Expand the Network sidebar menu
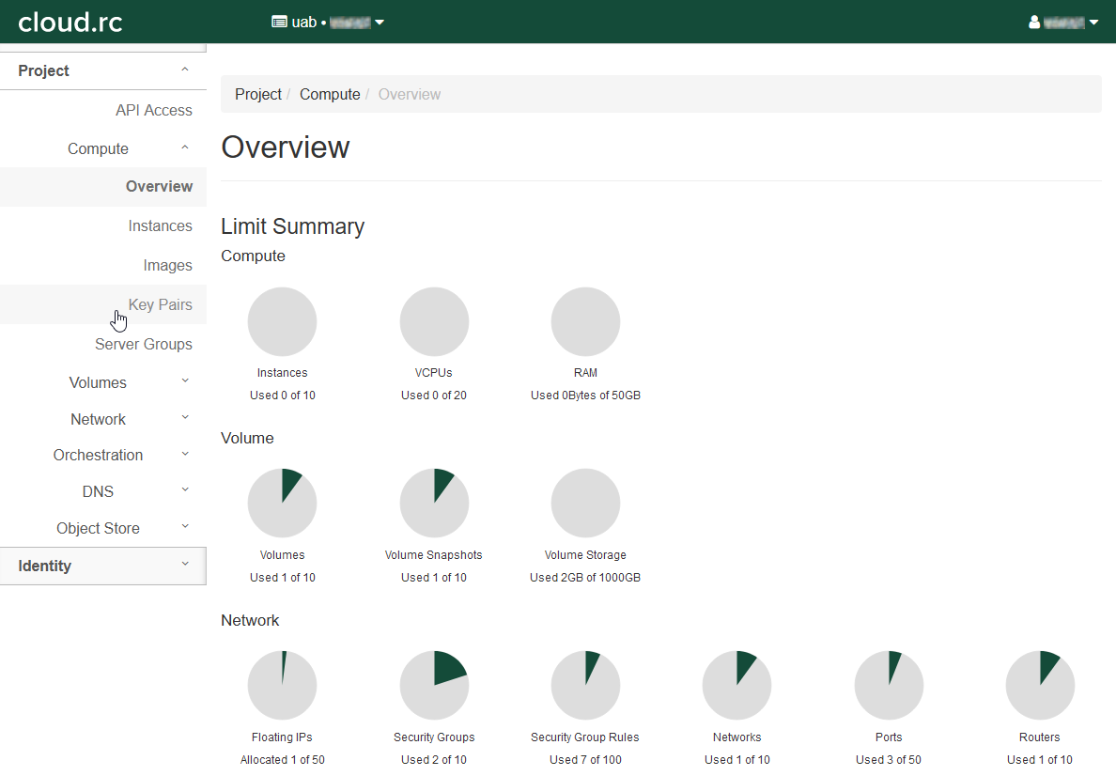The width and height of the screenshot is (1116, 776). pos(99,420)
